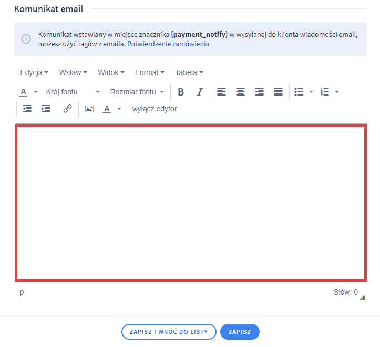Click the ZAPISZ button
This screenshot has height=347, width=380.
[x=240, y=332]
